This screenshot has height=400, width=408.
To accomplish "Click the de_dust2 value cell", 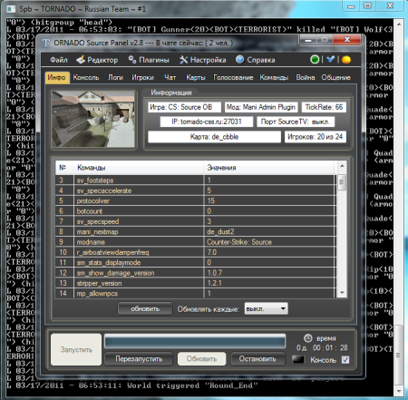I will (x=269, y=232).
